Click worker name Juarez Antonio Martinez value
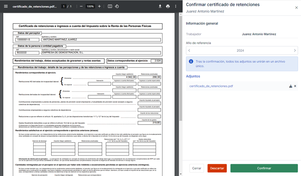The width and height of the screenshot is (301, 176). tap(259, 34)
